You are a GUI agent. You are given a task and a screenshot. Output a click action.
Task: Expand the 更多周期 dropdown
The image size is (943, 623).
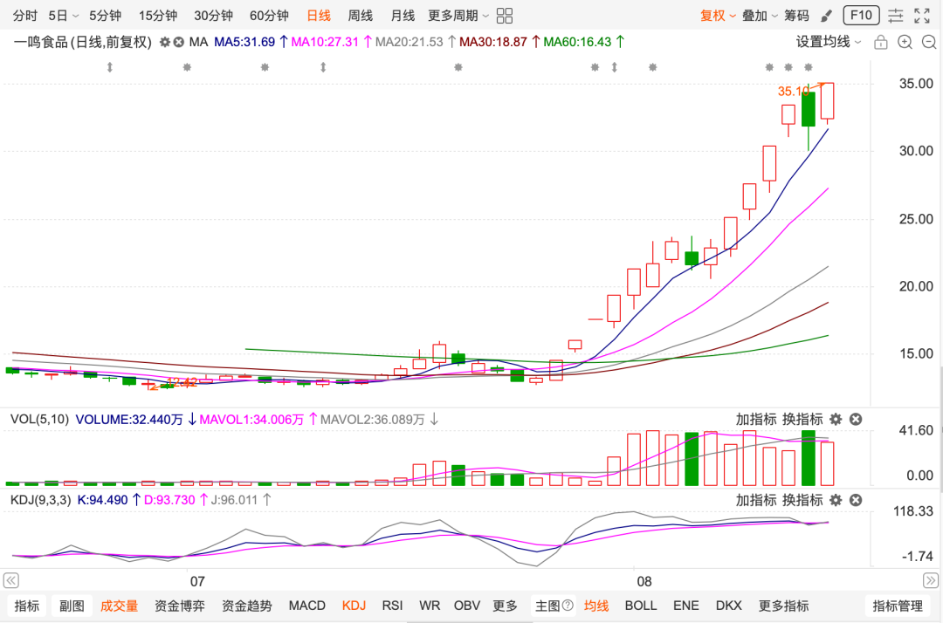[458, 16]
